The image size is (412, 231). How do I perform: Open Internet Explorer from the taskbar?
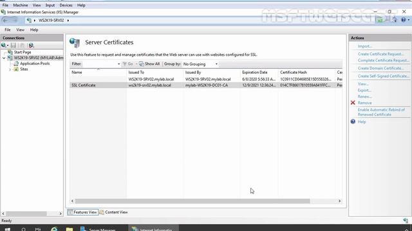point(54,229)
